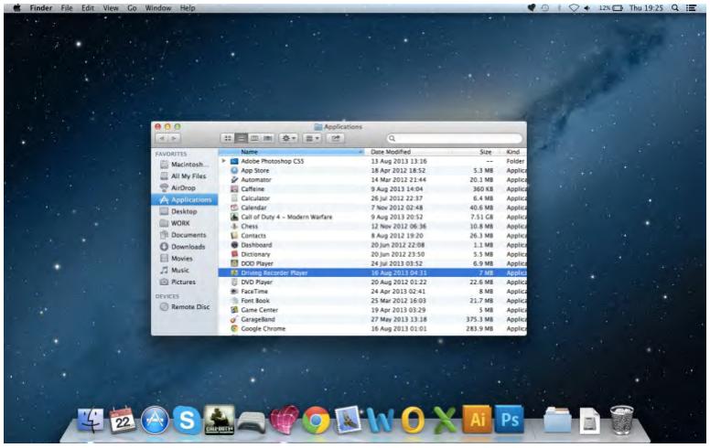Open Documents in the sidebar
The image size is (710, 448).
184,235
